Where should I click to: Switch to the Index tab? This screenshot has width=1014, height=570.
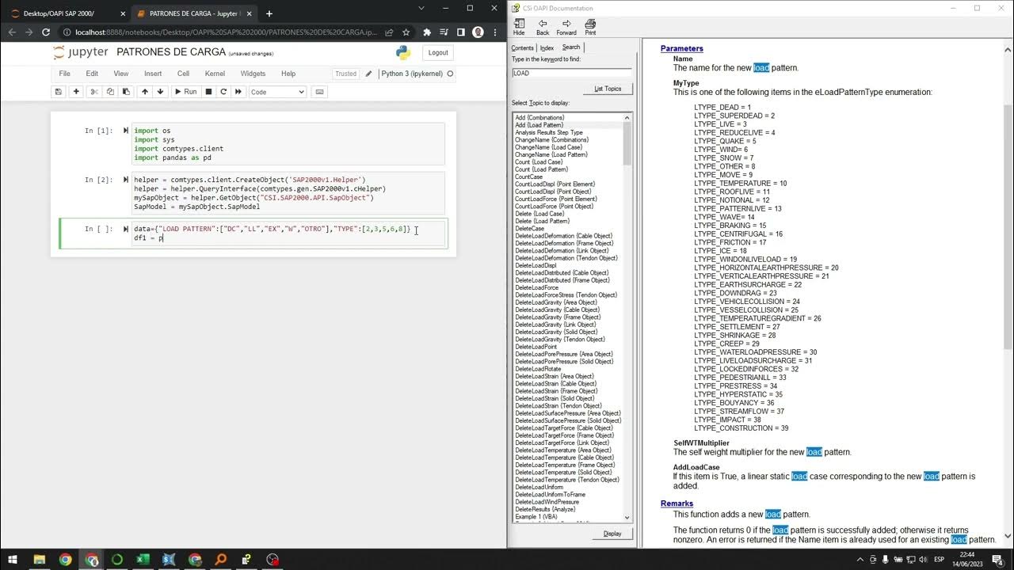coord(547,47)
